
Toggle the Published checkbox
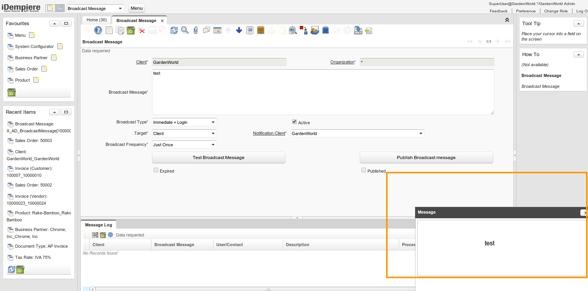[x=364, y=170]
